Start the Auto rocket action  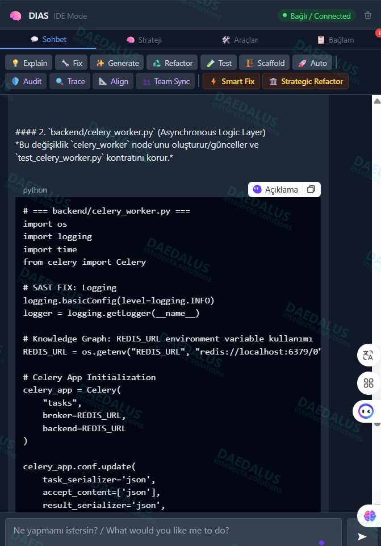tap(312, 63)
